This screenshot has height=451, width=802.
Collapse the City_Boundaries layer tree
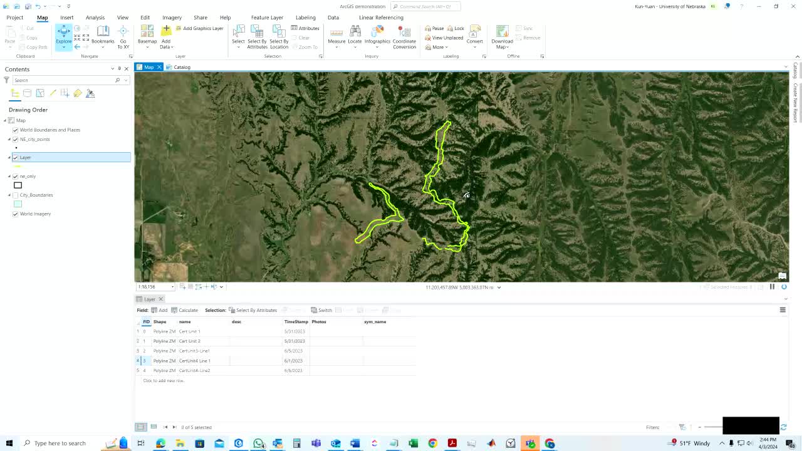pyautogui.click(x=9, y=195)
